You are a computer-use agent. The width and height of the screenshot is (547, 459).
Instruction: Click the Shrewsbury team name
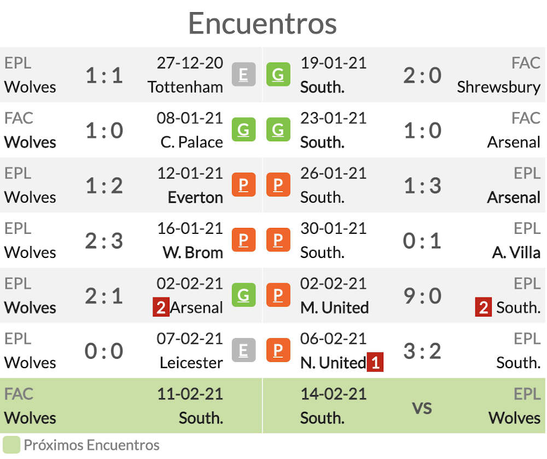(498, 87)
